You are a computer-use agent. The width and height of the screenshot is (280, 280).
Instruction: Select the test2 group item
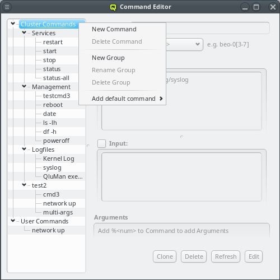39,185
